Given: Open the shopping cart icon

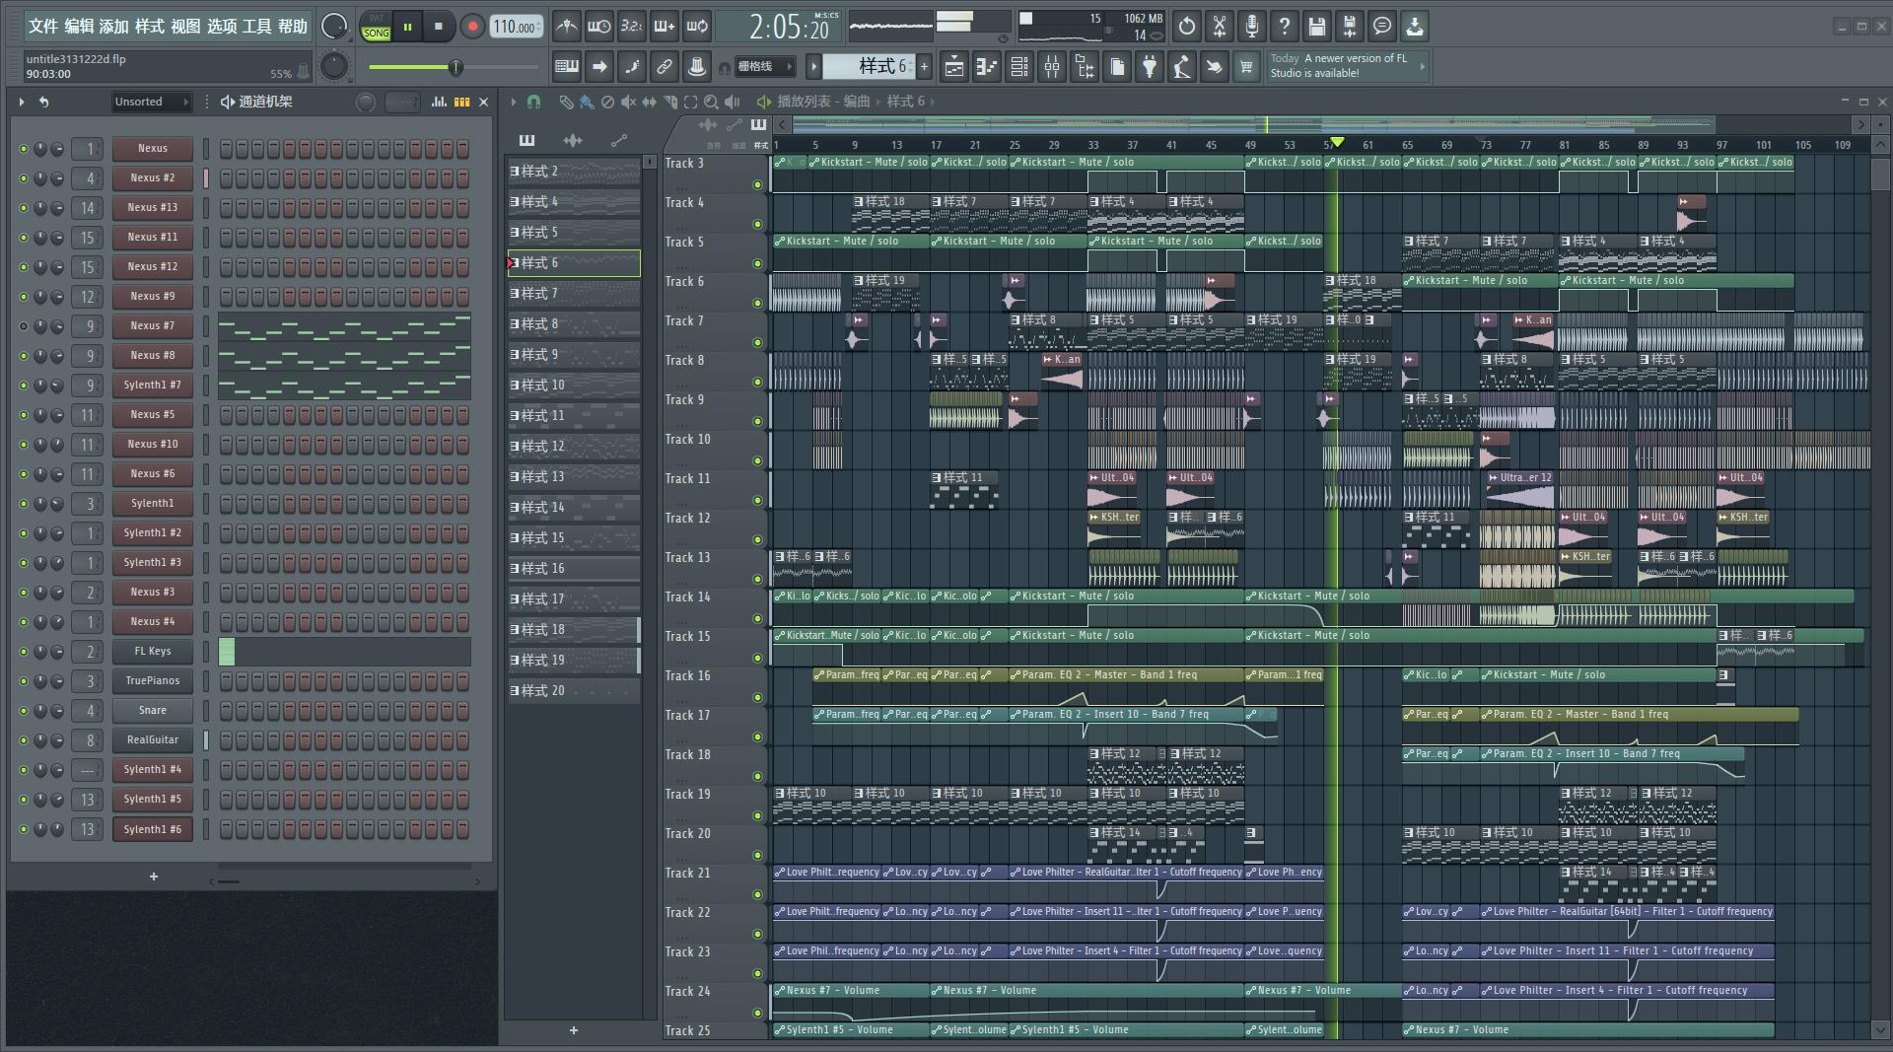Looking at the screenshot, I should [1247, 67].
